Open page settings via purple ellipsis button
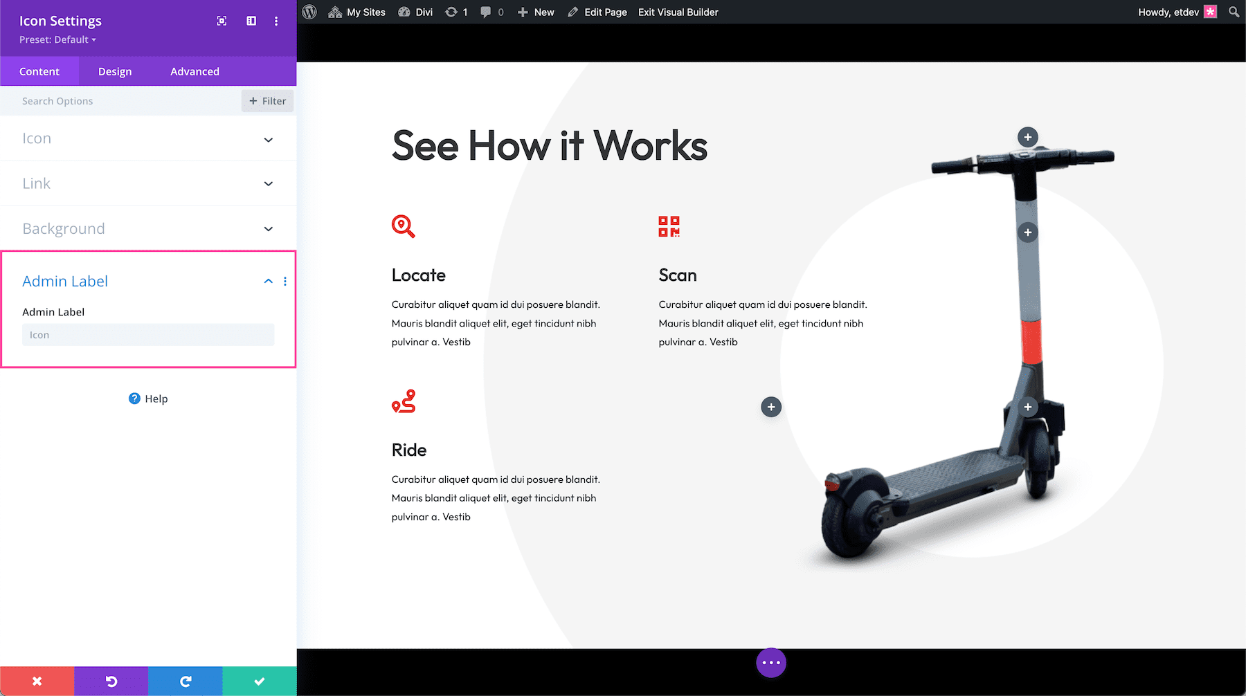1246x696 pixels. click(x=771, y=662)
